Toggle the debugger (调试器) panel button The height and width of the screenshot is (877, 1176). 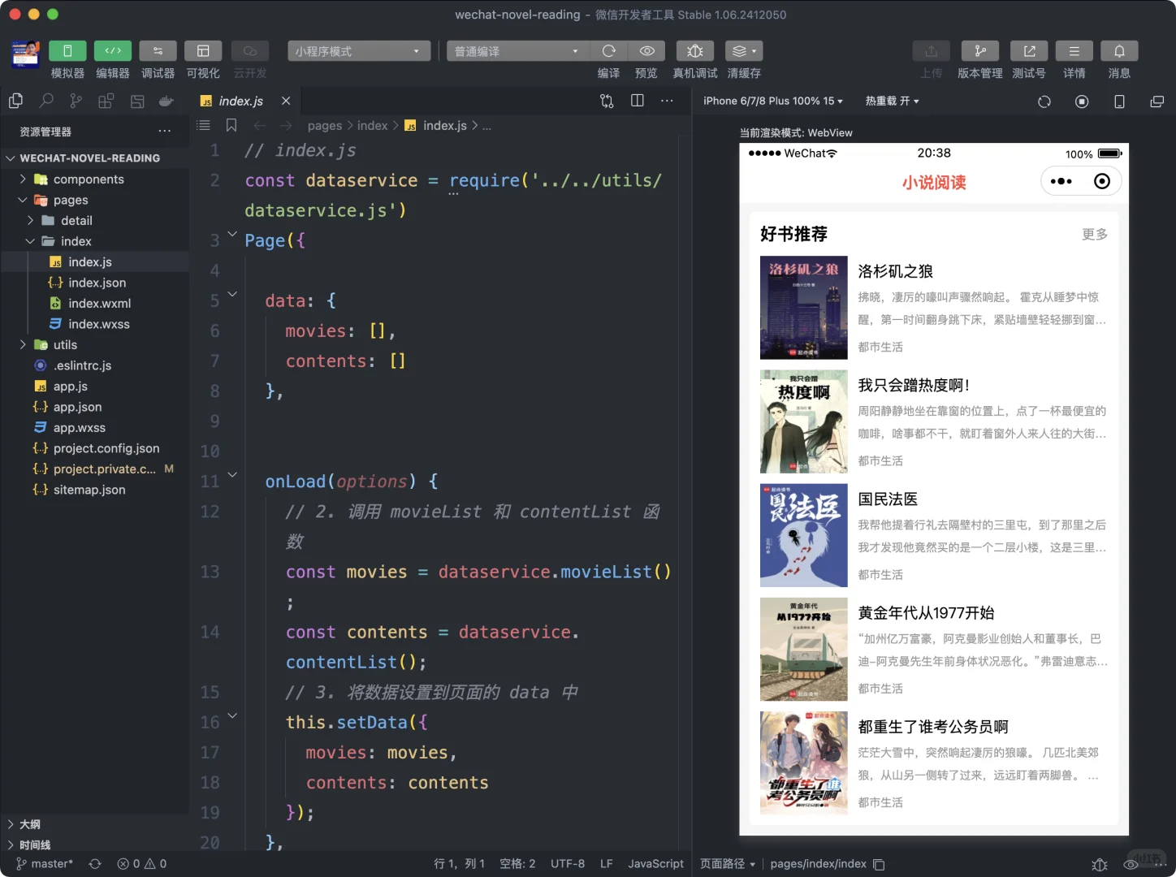[x=158, y=51]
